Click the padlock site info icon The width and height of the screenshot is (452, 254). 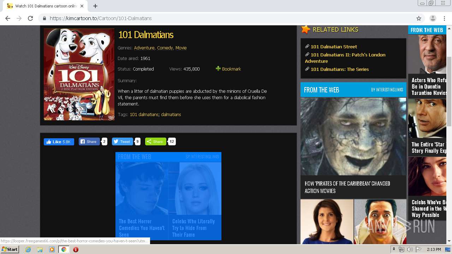click(44, 18)
